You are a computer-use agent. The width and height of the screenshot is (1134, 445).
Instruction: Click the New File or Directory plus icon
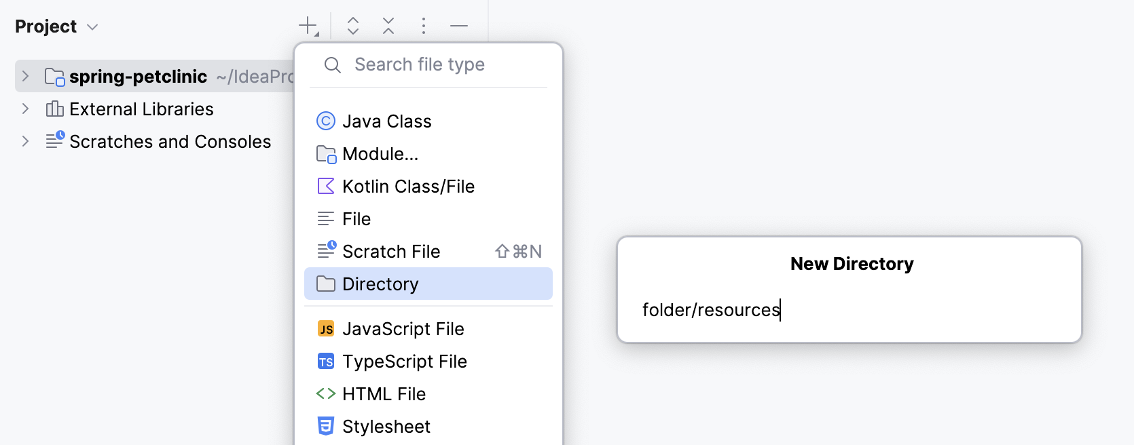pos(308,26)
